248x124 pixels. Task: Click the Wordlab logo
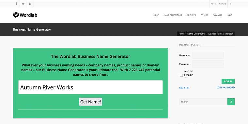click(x=25, y=15)
